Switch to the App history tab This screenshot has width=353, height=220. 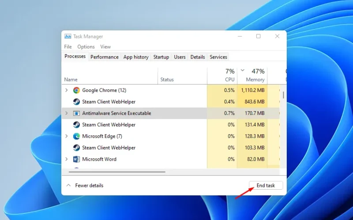click(x=136, y=57)
